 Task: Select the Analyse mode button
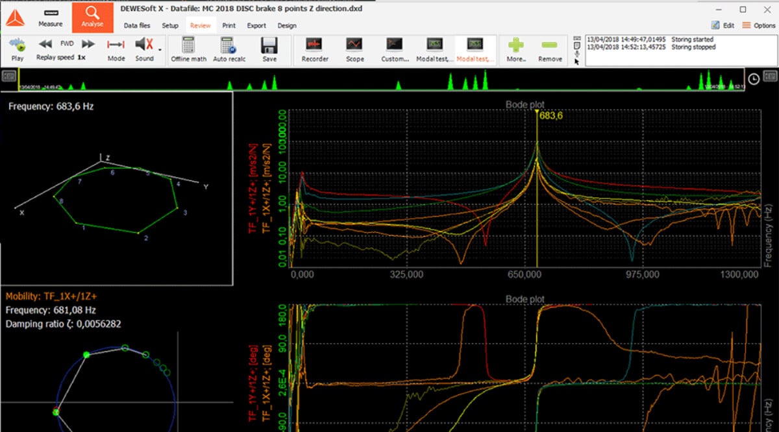(x=92, y=18)
